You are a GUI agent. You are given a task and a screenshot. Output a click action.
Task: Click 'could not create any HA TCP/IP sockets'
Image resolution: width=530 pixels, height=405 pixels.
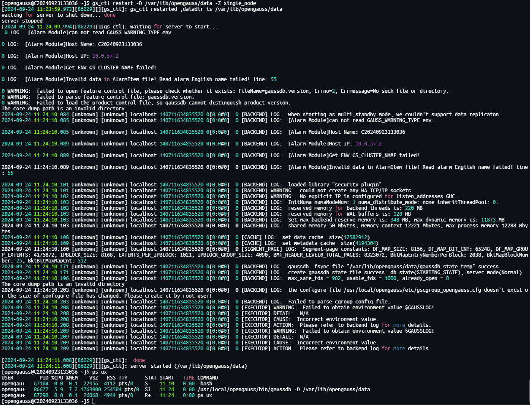[355, 190]
